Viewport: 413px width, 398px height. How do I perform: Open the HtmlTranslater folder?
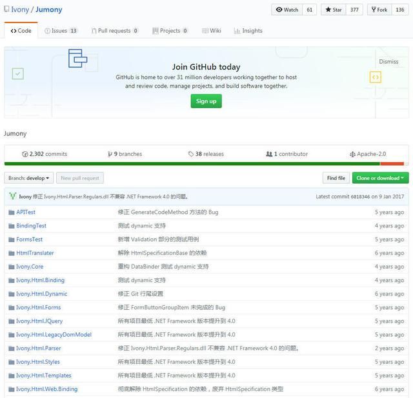coord(35,253)
